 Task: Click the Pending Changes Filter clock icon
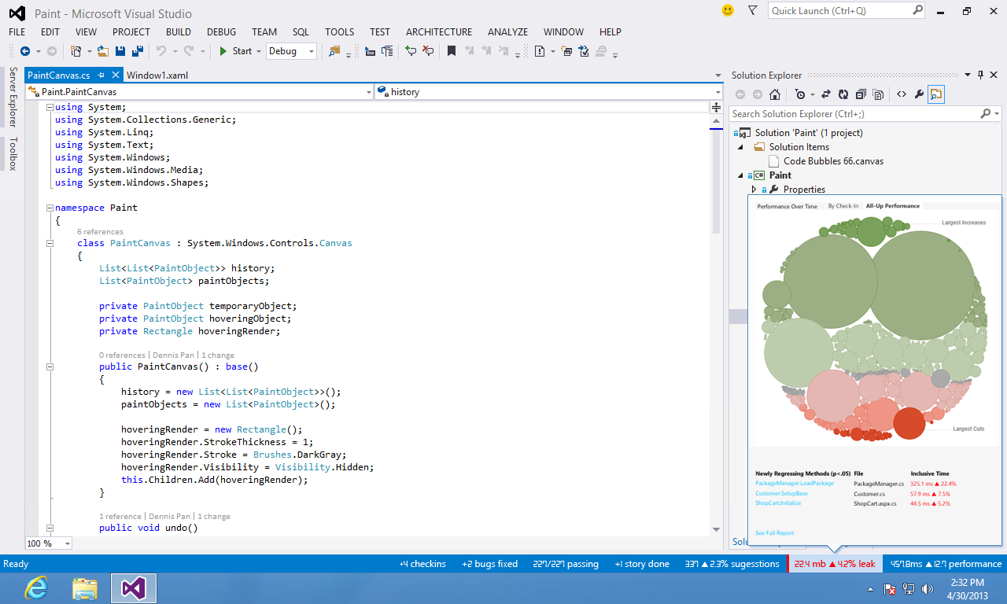tap(800, 94)
